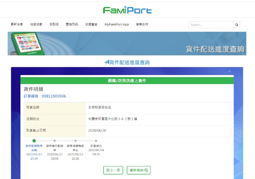This screenshot has width=255, height=179.
Task: Click the timestamp 2020/06/13 15:49
Action: pyautogui.click(x=34, y=157)
